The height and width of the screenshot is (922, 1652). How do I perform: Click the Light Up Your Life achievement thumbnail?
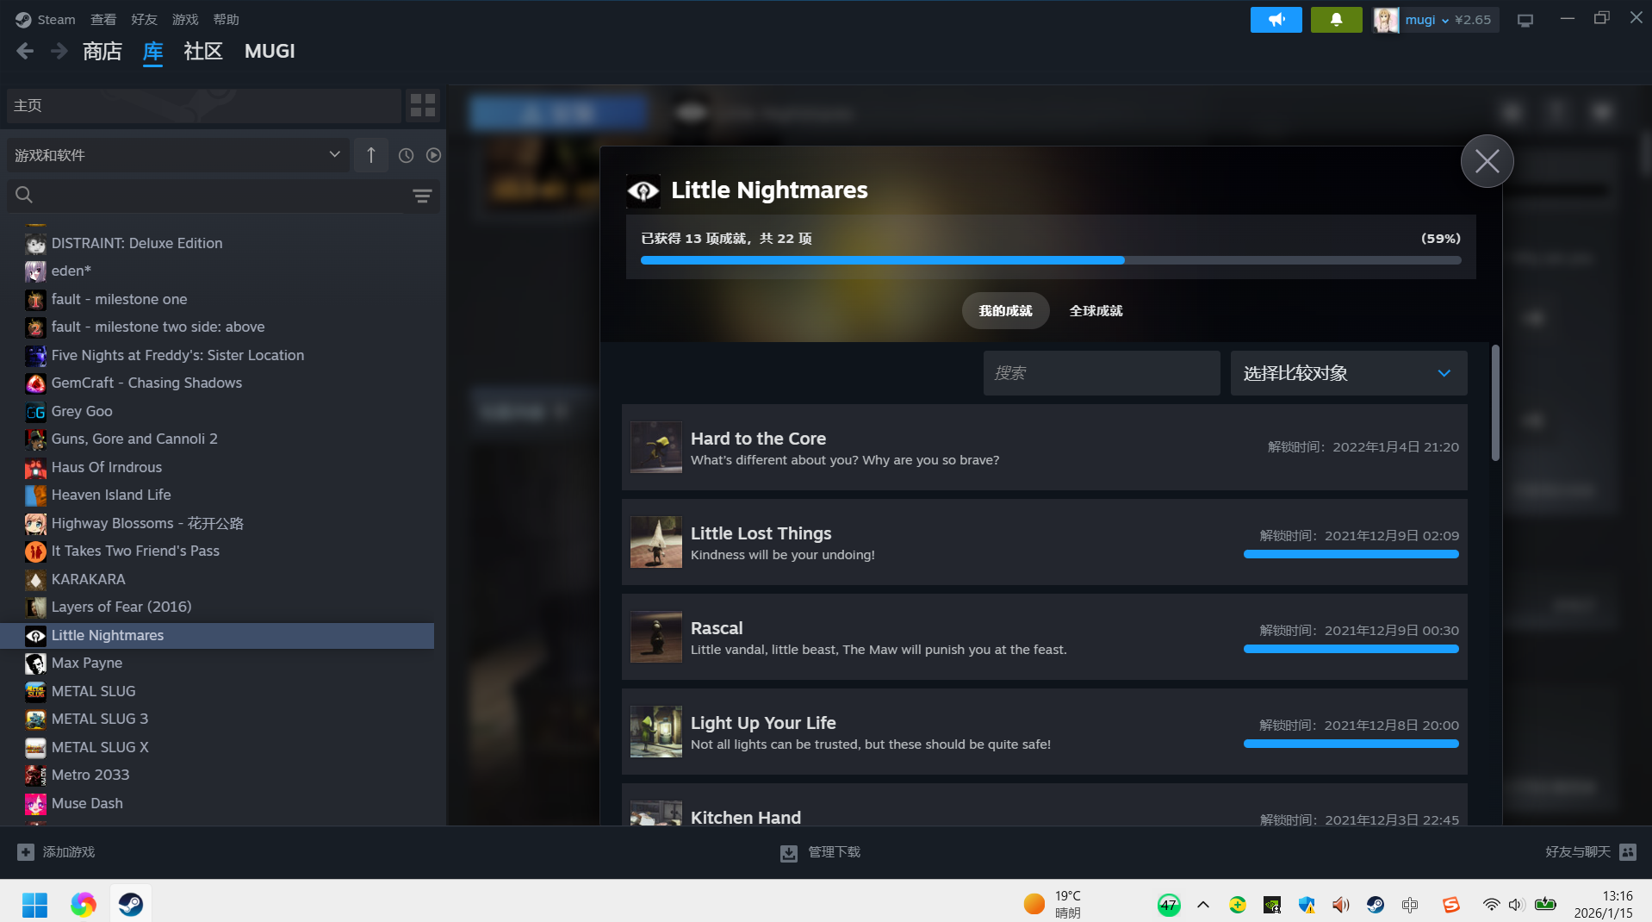pyautogui.click(x=656, y=732)
